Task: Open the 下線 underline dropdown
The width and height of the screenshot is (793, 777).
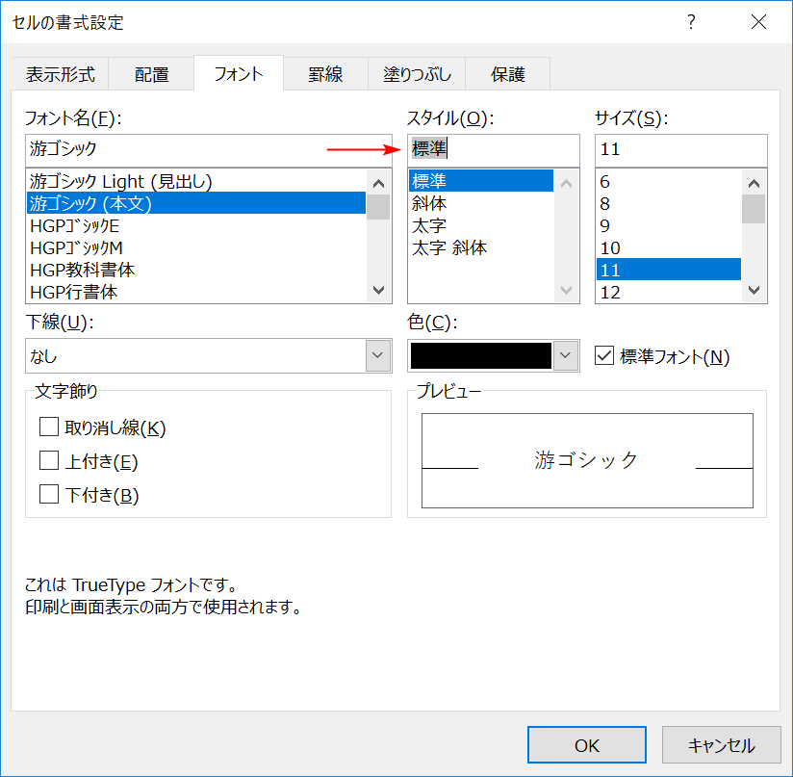Action: (x=376, y=355)
